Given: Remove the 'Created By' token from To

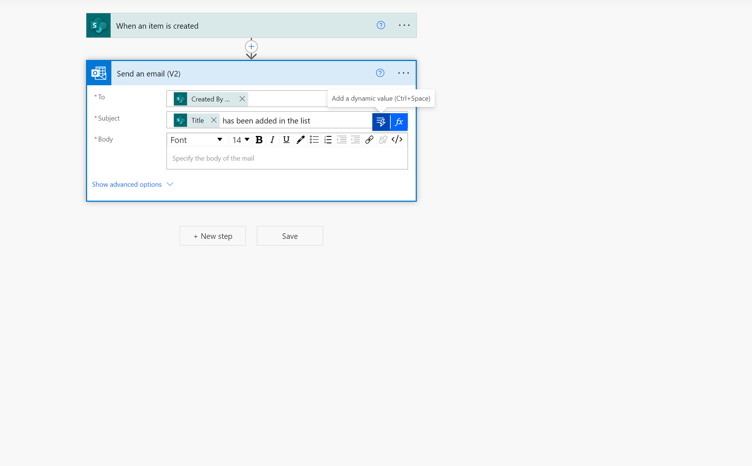Looking at the screenshot, I should 242,99.
